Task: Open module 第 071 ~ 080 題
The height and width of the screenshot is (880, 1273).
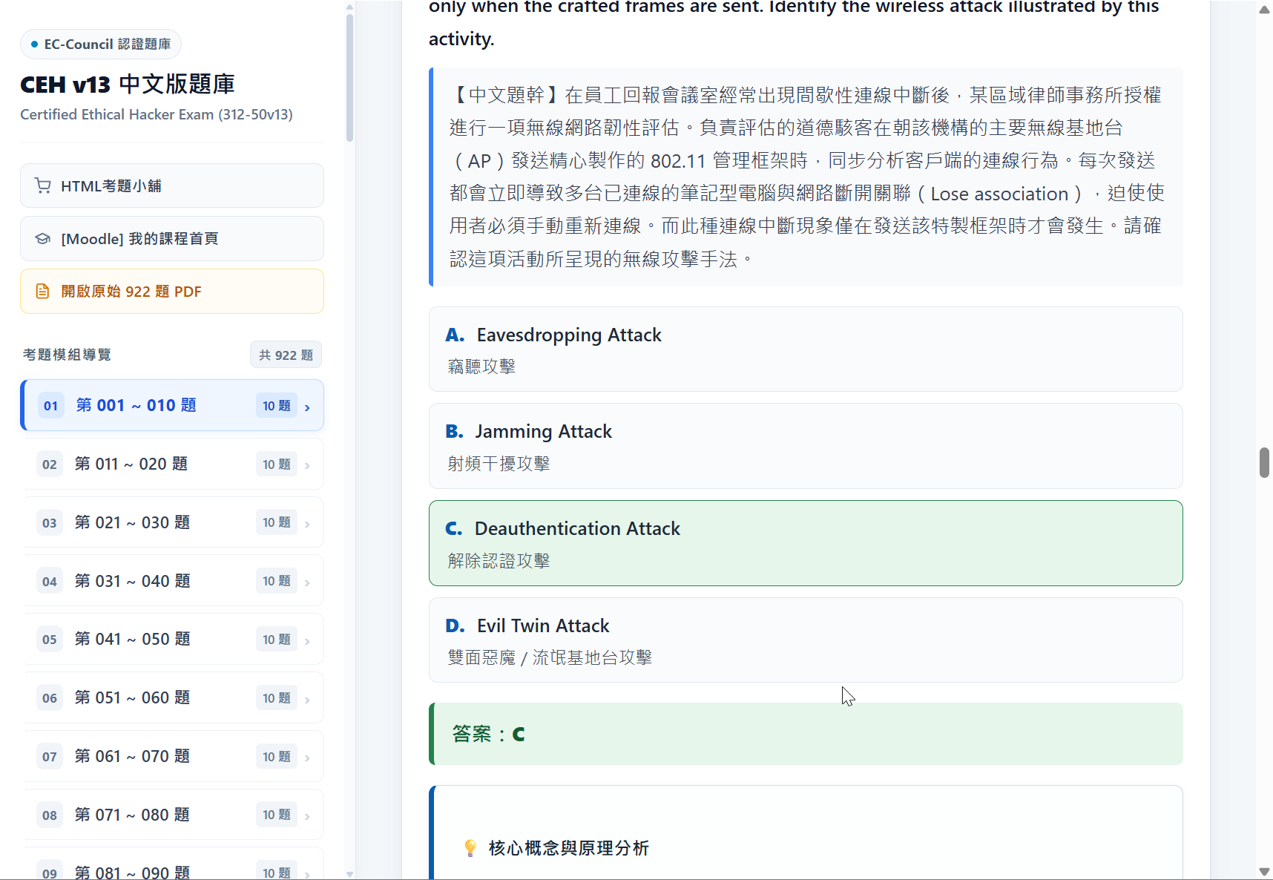Action: tap(174, 815)
